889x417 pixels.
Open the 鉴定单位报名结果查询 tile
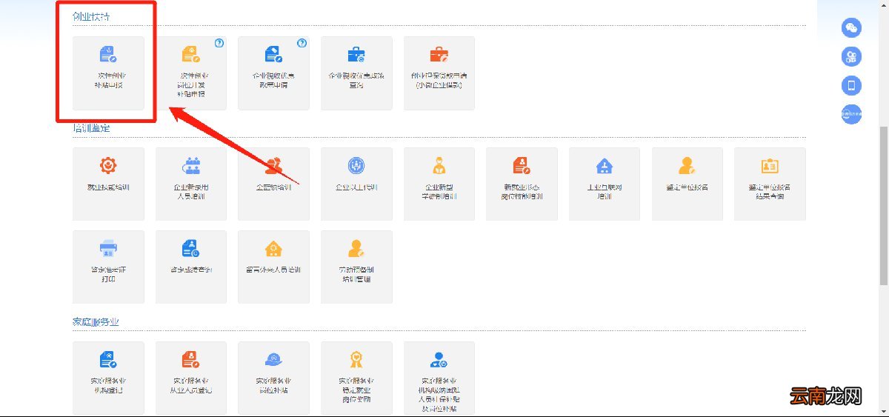[x=770, y=184]
